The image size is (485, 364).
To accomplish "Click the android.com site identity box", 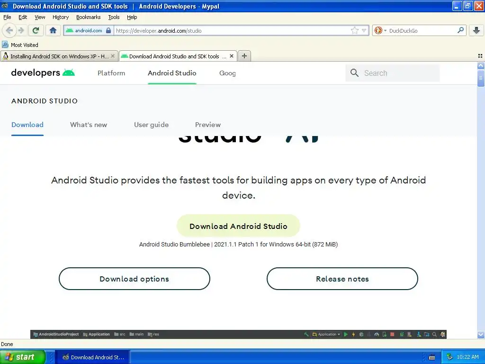I will 89,30.
